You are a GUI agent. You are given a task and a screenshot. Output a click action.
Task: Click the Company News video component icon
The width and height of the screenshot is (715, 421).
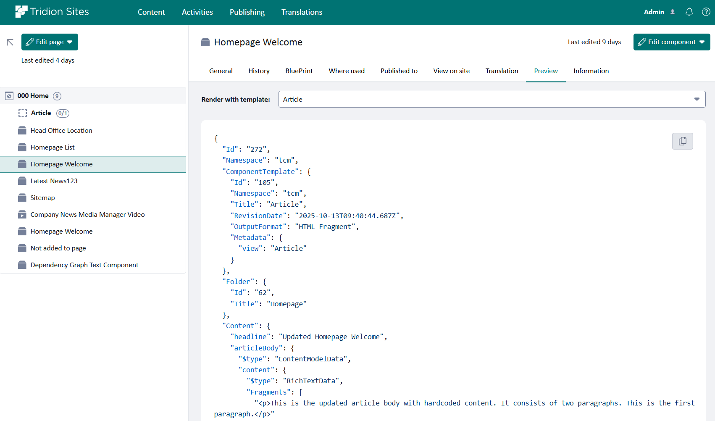tap(22, 215)
